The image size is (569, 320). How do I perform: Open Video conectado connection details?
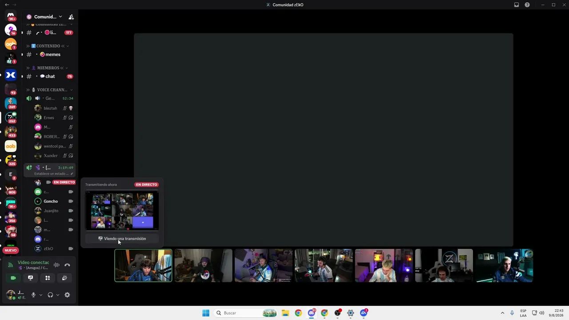[33, 263]
